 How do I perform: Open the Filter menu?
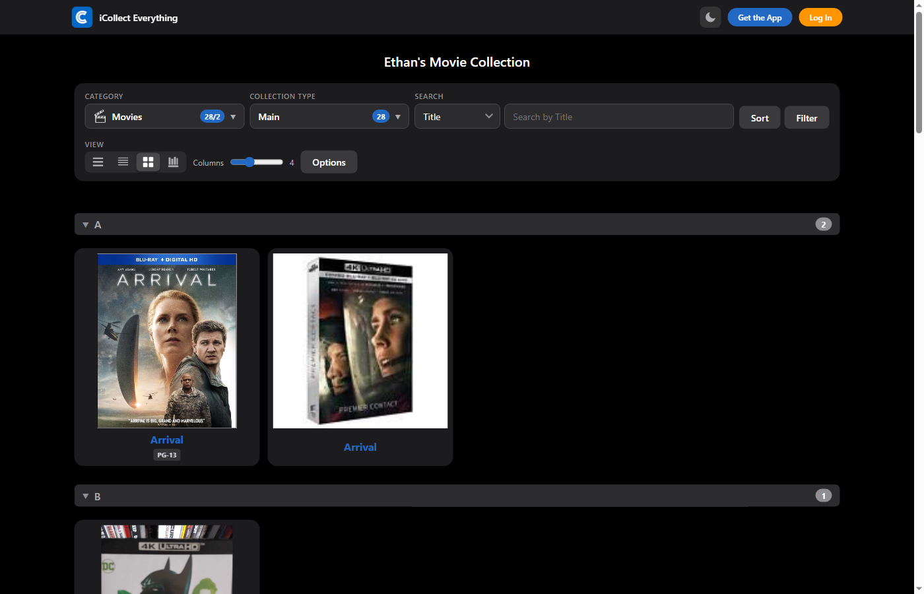[x=806, y=117]
